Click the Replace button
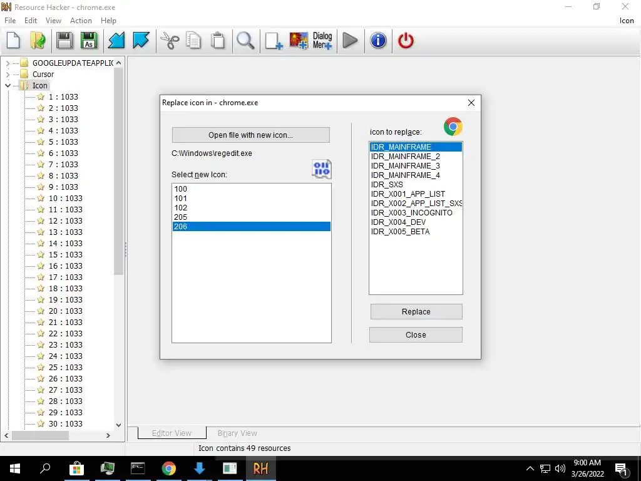Image resolution: width=641 pixels, height=481 pixels. point(416,312)
